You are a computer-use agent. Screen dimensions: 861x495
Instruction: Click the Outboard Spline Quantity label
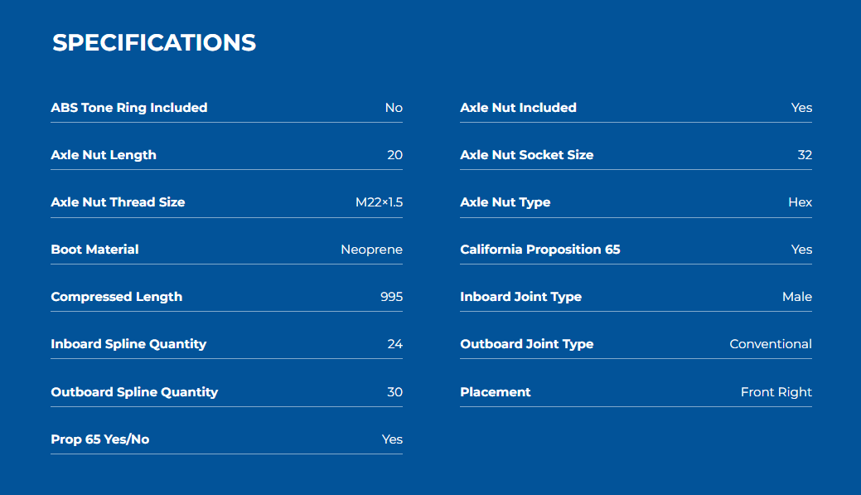pos(134,391)
